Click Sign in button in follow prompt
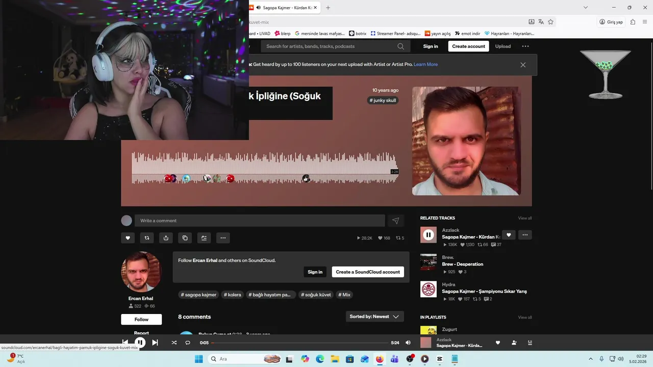The width and height of the screenshot is (653, 367). (x=315, y=272)
